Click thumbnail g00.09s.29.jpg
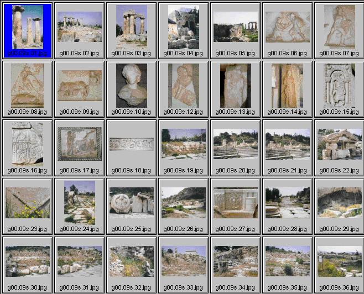The height and width of the screenshot is (294, 364). [339, 202]
